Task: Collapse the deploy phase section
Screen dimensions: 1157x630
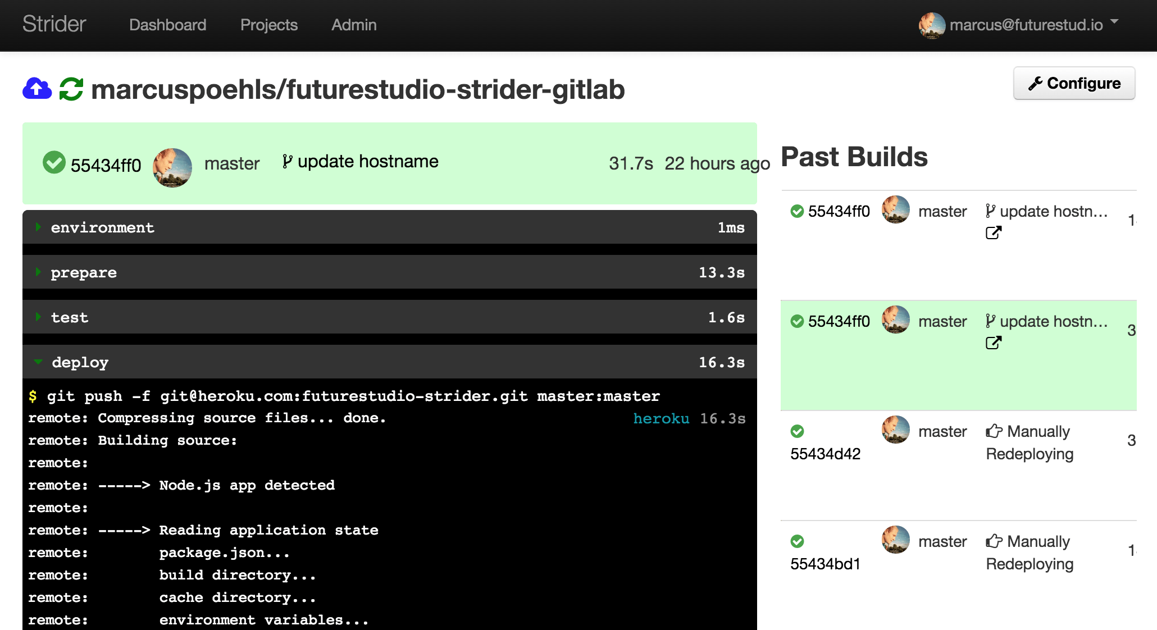Action: coord(390,362)
